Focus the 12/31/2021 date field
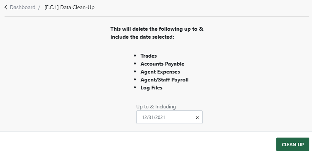Viewport: 312px width, 155px height. click(x=165, y=117)
